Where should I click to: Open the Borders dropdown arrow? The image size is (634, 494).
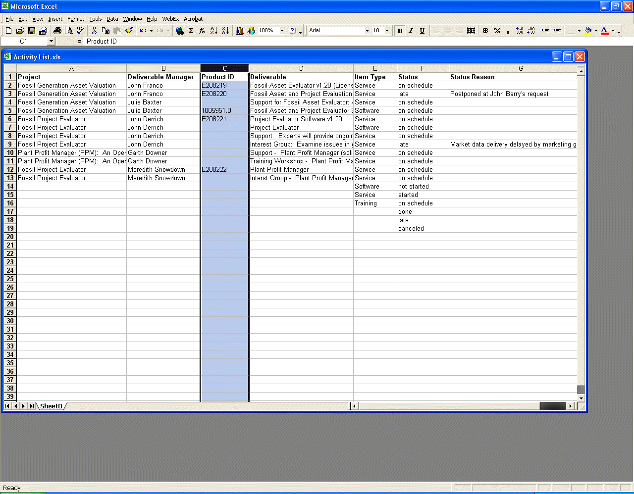[x=579, y=31]
